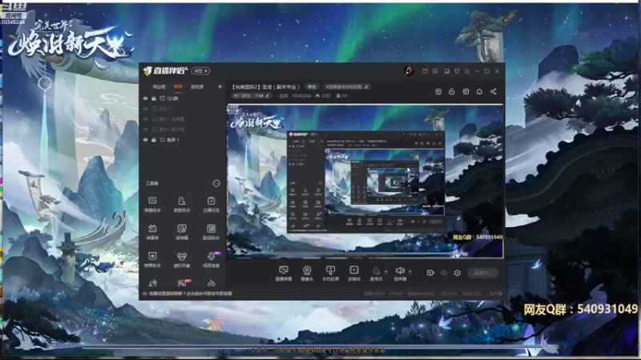The width and height of the screenshot is (641, 360).
Task: Hide the 截屏 1 layer
Action: tap(146, 139)
